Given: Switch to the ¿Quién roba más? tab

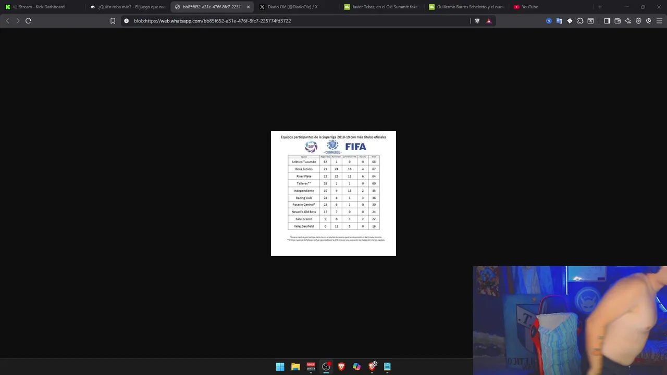Looking at the screenshot, I should pos(127,7).
